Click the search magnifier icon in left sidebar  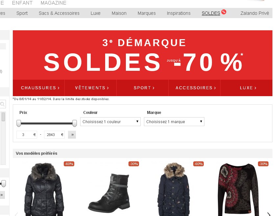coord(2,104)
